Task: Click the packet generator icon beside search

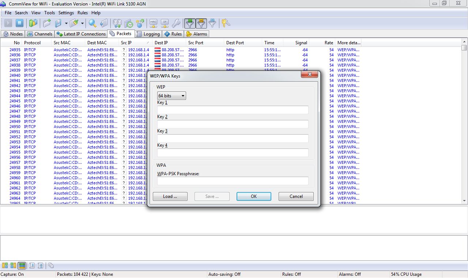Action: 104,23
